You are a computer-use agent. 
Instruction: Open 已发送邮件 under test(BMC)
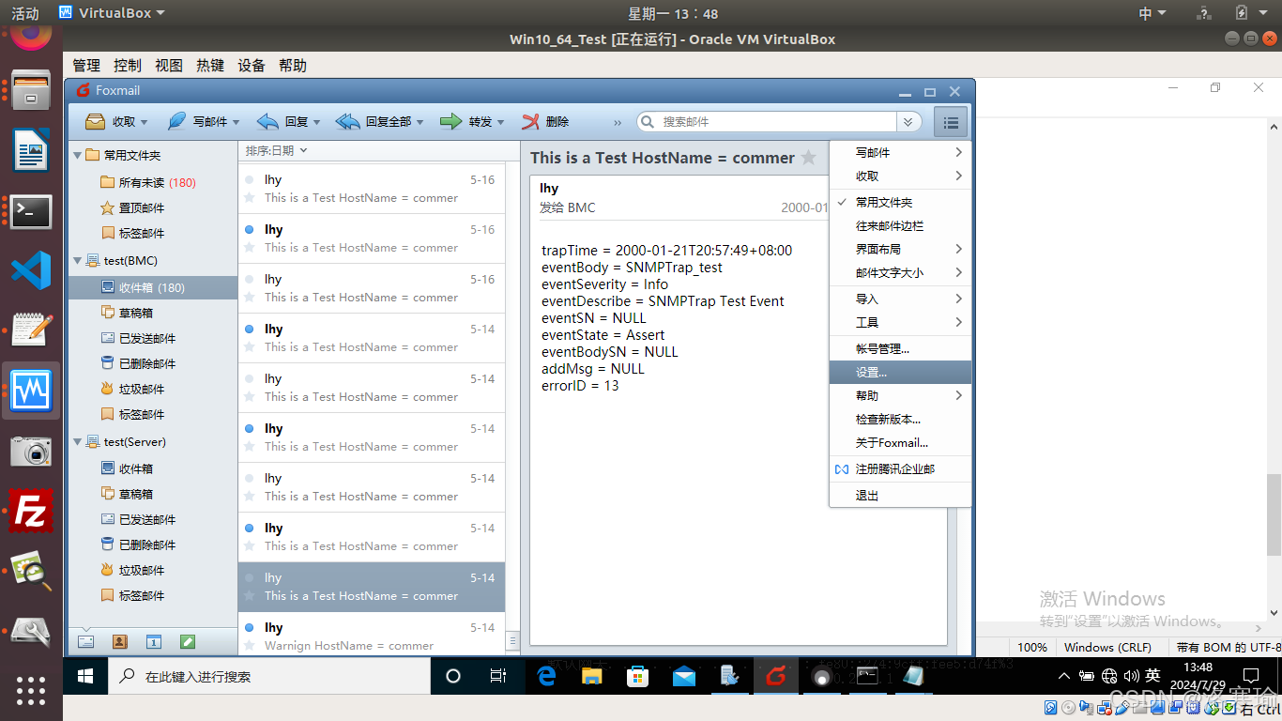click(x=146, y=338)
